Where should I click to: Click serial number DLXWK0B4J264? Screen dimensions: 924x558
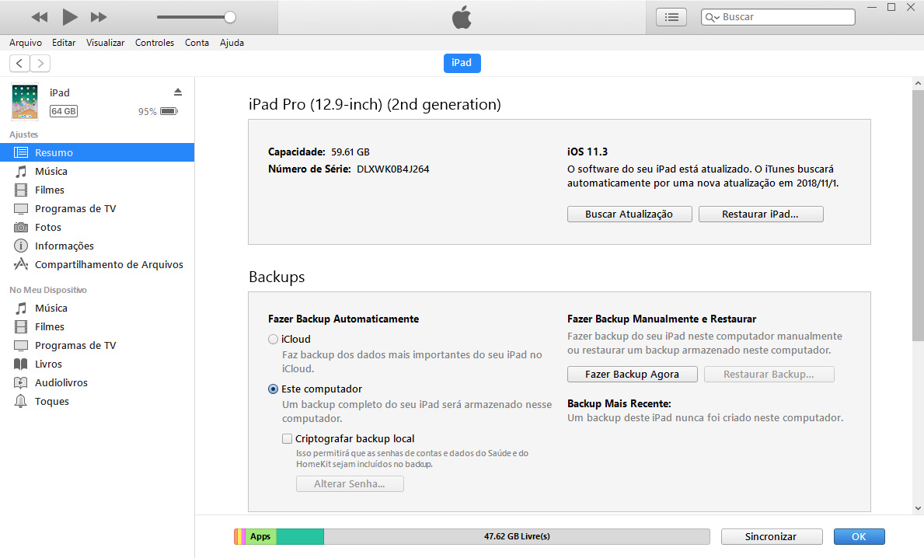tap(393, 169)
